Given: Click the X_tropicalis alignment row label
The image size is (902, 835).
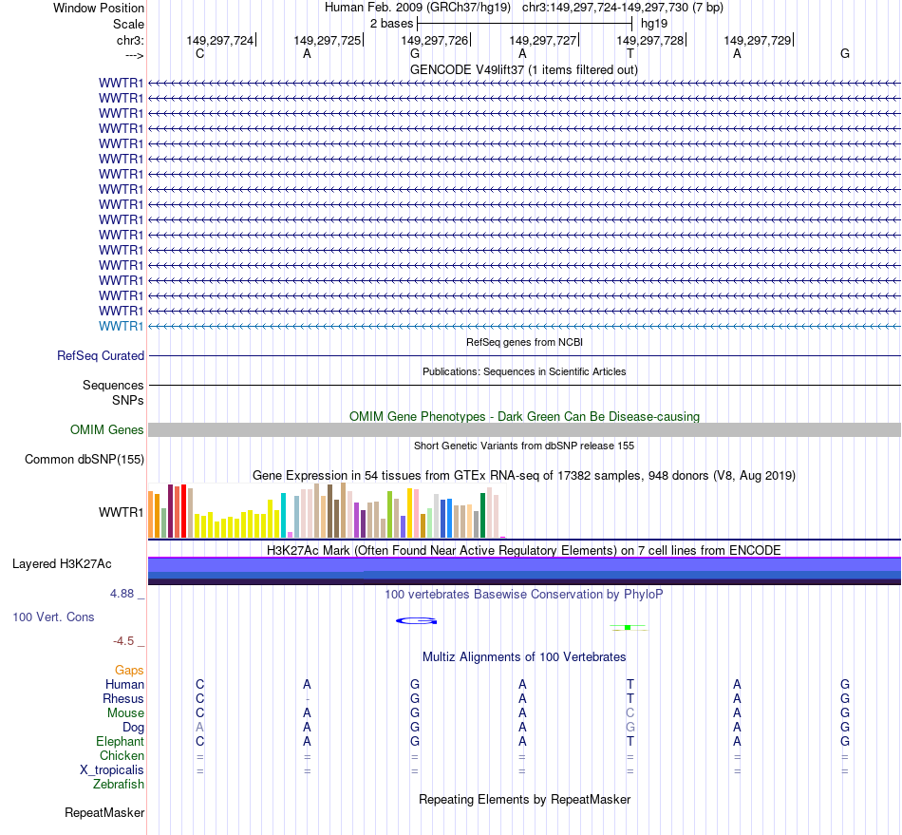Looking at the screenshot, I should coord(112,770).
